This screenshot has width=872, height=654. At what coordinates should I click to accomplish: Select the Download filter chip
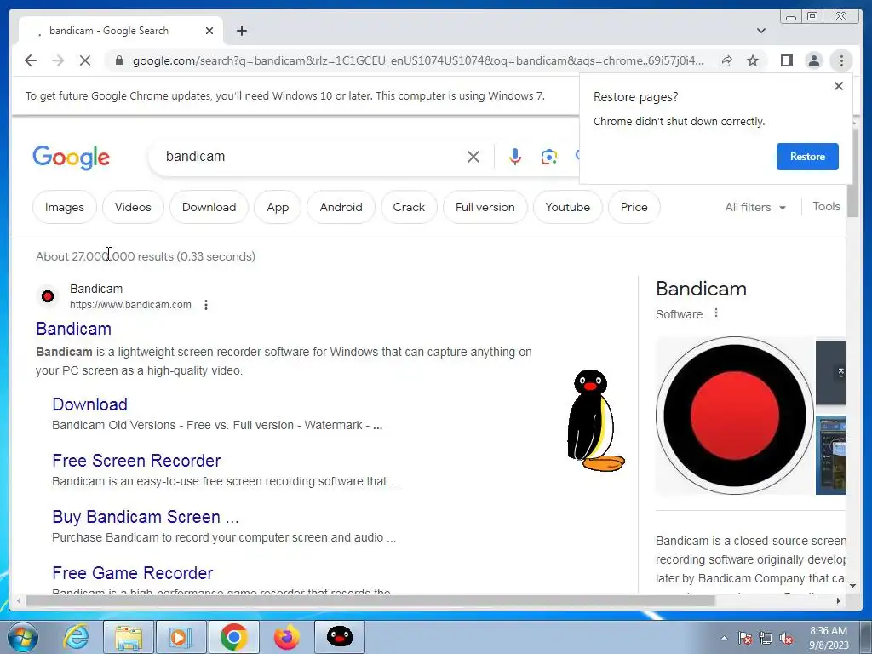point(209,207)
